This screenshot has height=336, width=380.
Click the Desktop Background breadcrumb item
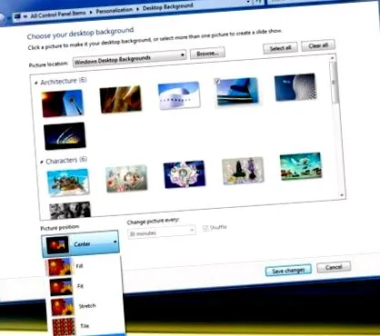click(167, 7)
